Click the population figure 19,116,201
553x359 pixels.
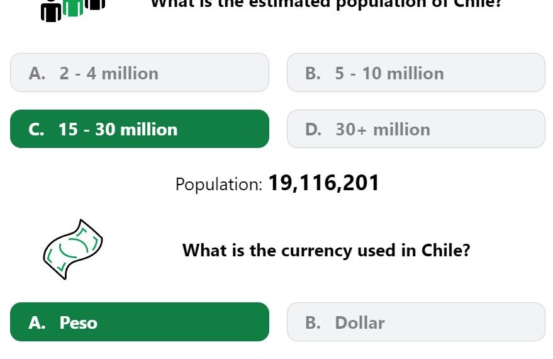coord(324,183)
